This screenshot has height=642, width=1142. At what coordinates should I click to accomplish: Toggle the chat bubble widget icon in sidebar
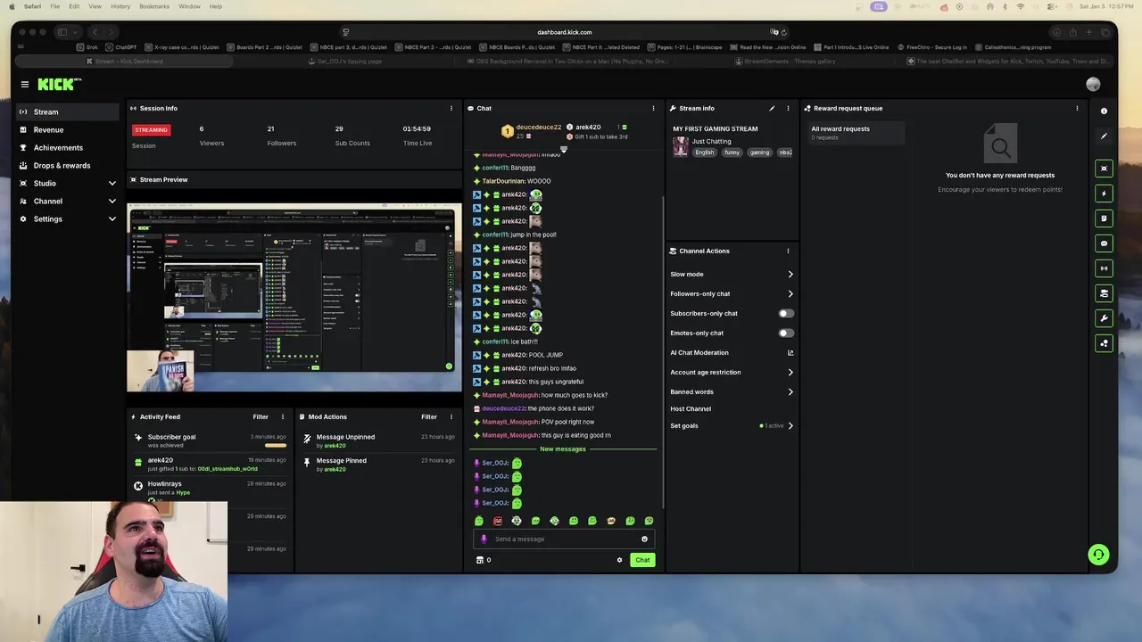pos(1104,243)
